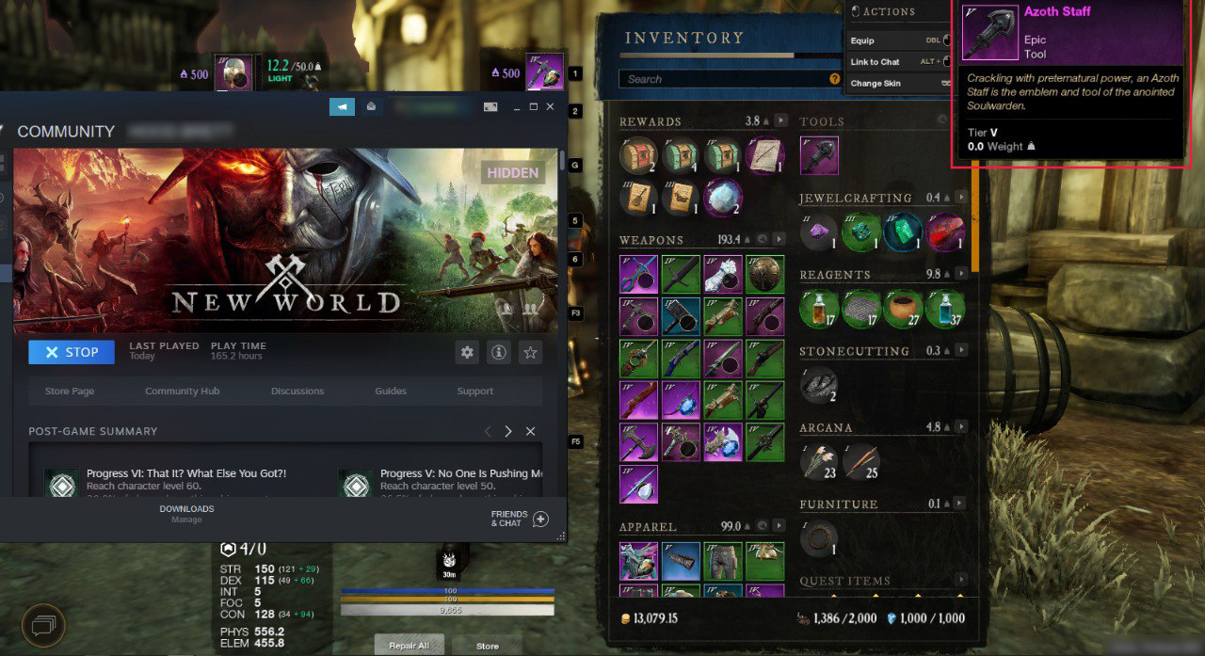
Task: Click the Steam library page scrollbar
Action: point(563,162)
